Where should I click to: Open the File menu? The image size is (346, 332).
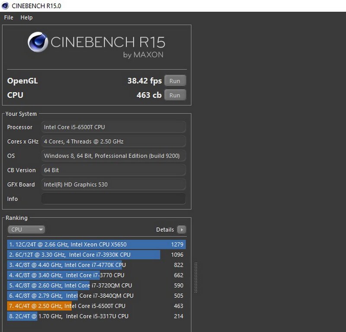[9, 17]
